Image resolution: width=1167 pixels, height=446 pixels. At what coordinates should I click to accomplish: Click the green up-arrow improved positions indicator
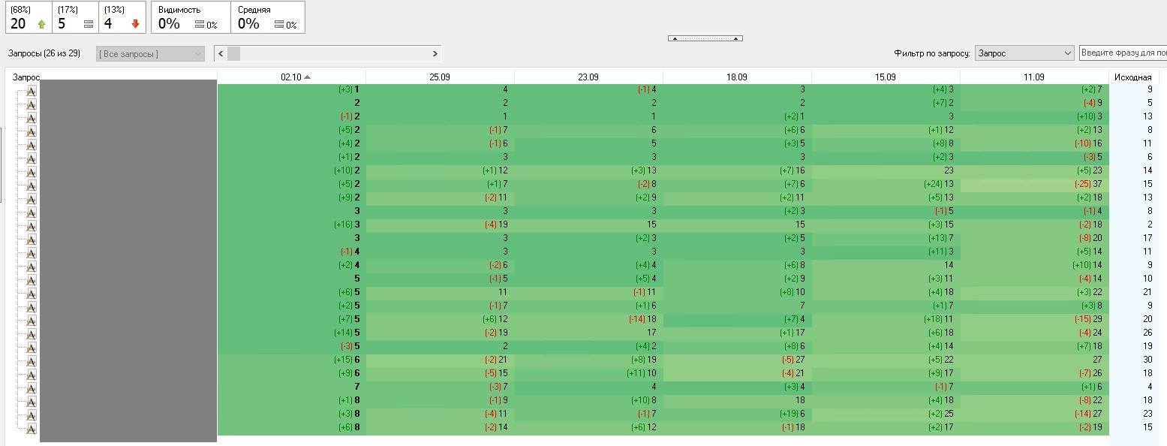(41, 24)
